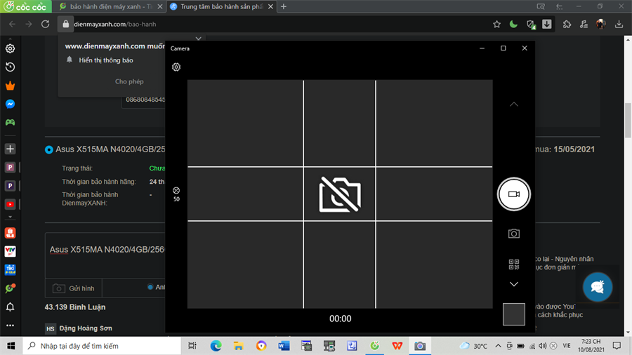The image size is (632, 355).
Task: Click the exposure compensation icon
Action: [x=176, y=190]
